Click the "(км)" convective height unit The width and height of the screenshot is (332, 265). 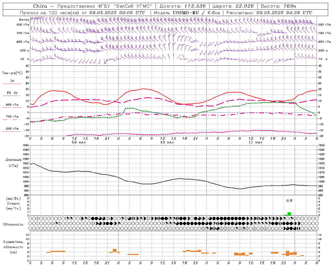pos(13,252)
